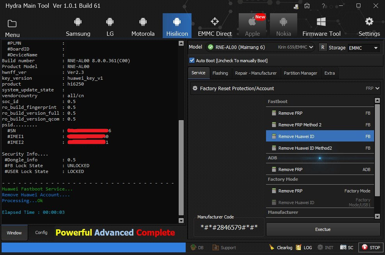Viewport: 385px width, 255px height.
Task: Select the LG android icon
Action: point(110,22)
